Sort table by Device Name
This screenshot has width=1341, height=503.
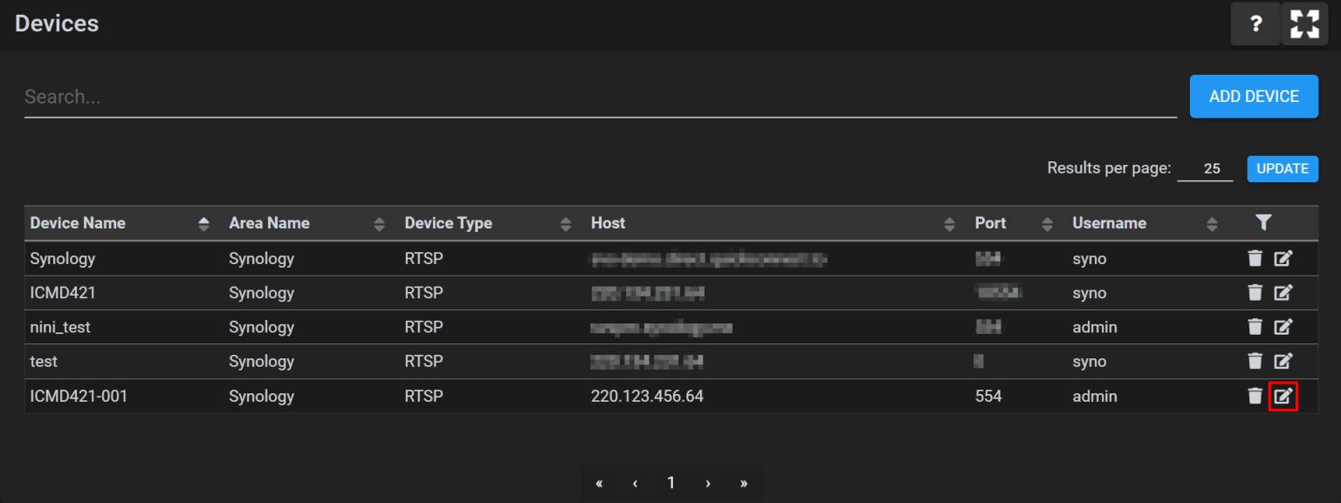[x=203, y=224]
